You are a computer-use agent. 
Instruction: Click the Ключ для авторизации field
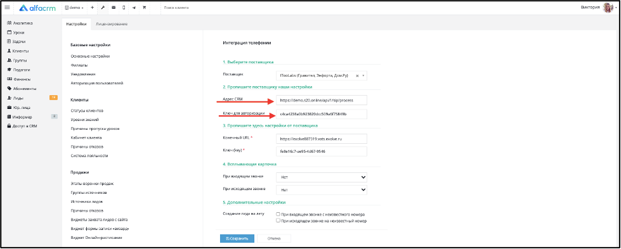321,114
